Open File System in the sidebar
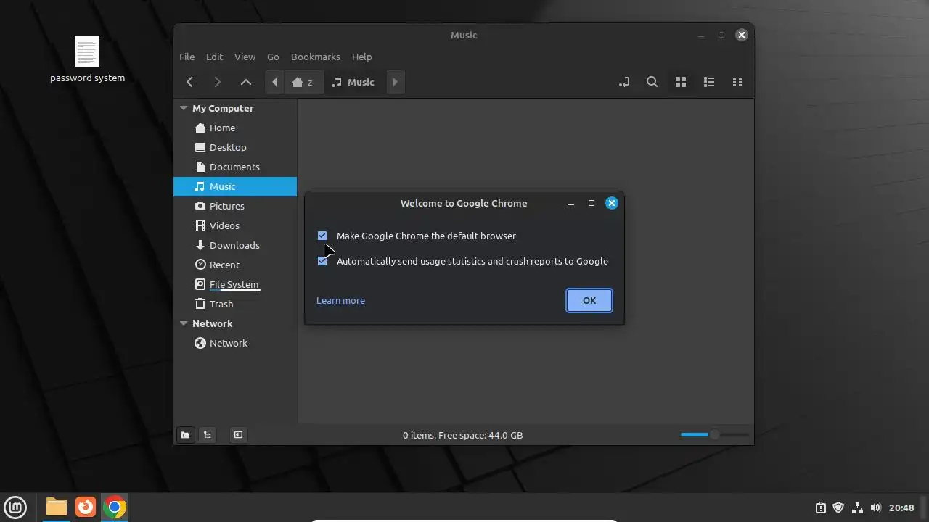Screen dimensions: 929x522 (x=235, y=284)
